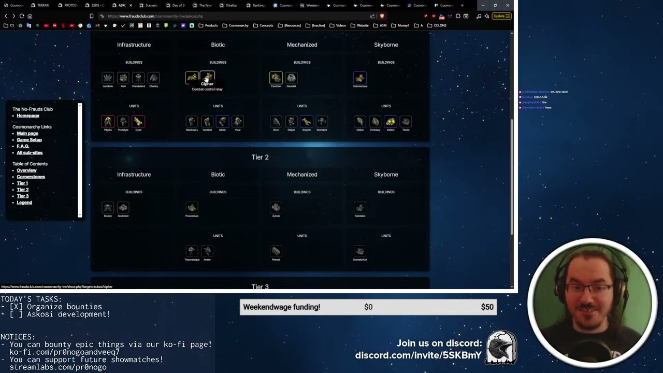Select the Arch building icon
Viewport: 663px width, 373px height.
pos(123,78)
